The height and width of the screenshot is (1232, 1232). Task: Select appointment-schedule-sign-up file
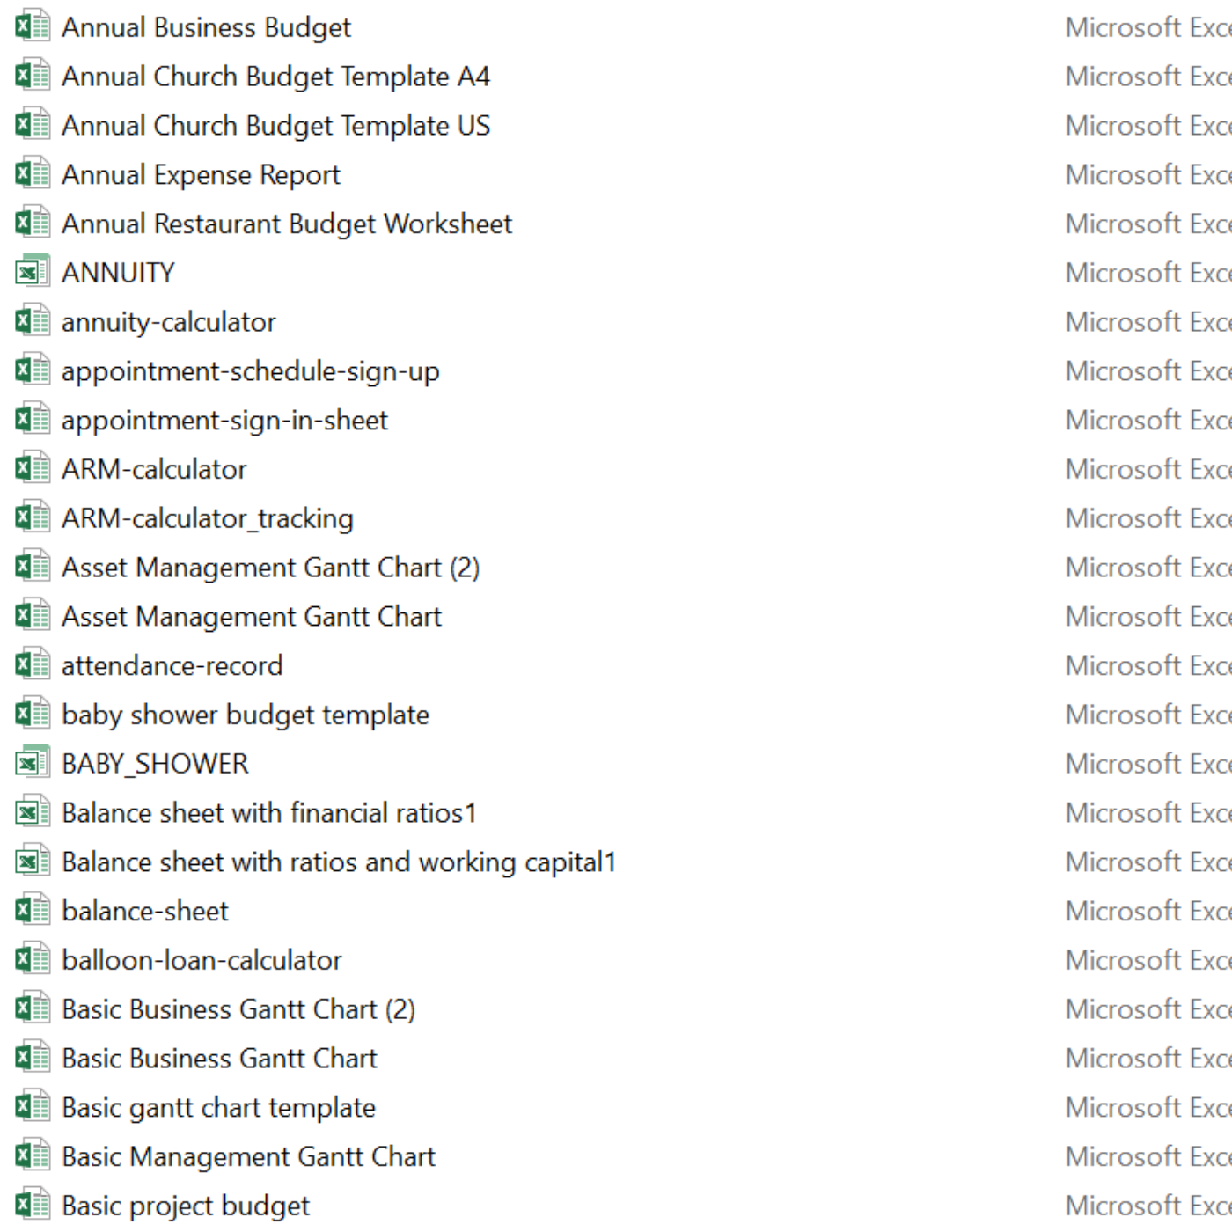click(x=250, y=371)
